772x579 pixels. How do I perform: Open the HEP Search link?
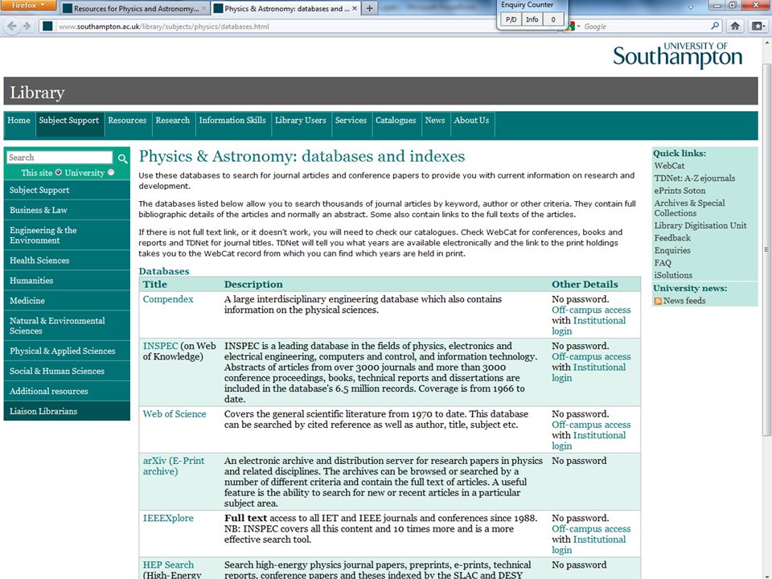pyautogui.click(x=168, y=565)
